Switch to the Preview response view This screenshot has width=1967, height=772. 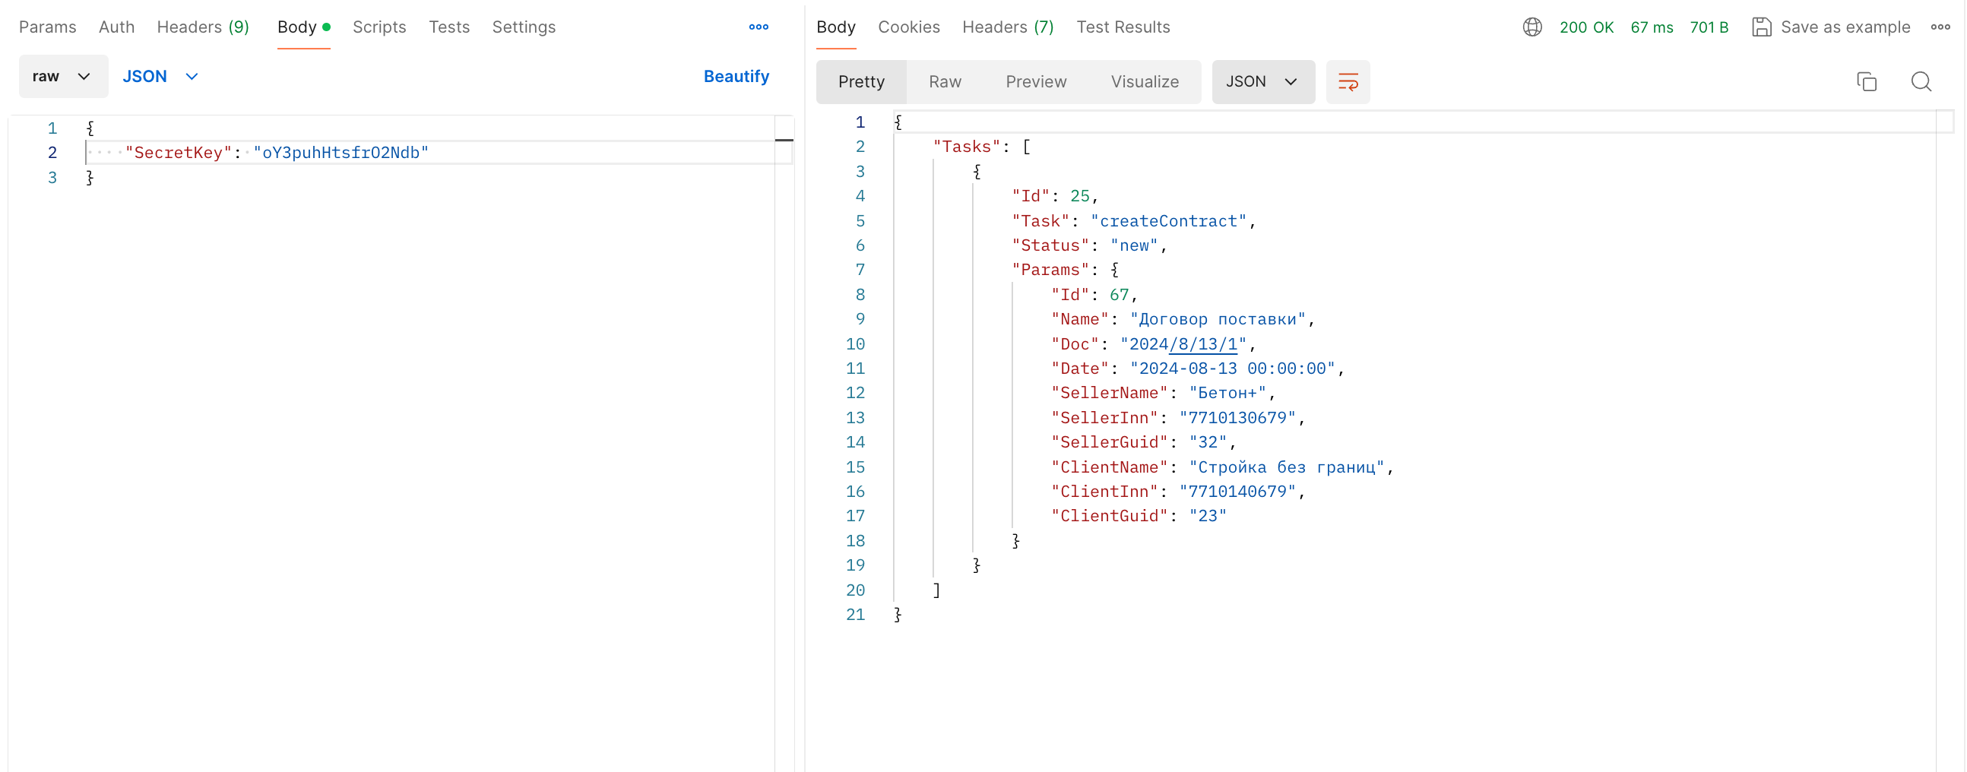coord(1034,82)
